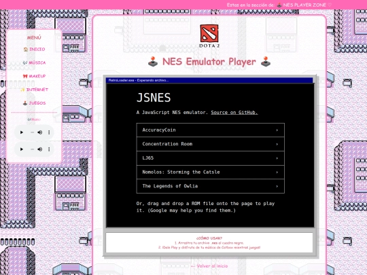Click the RetroLoader.exe title bar
Viewport: 367px width, 275px height.
pos(209,80)
